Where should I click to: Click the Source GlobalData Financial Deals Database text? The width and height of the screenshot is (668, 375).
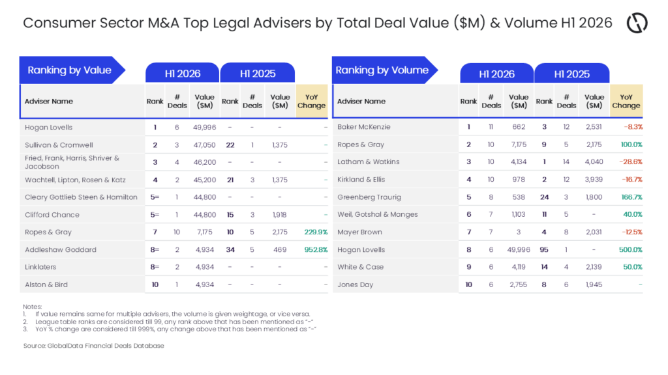coord(94,346)
